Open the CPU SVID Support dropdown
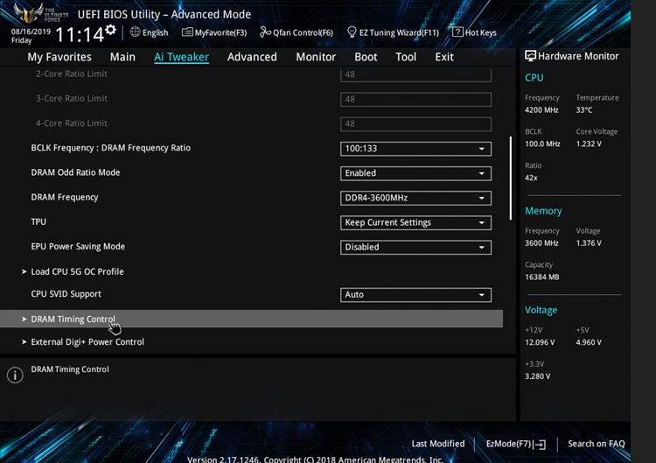Image resolution: width=656 pixels, height=463 pixels. (415, 295)
